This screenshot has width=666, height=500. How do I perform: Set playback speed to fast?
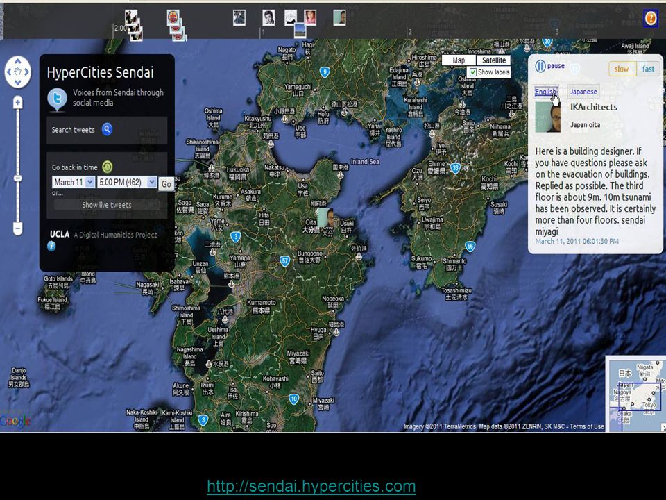648,69
